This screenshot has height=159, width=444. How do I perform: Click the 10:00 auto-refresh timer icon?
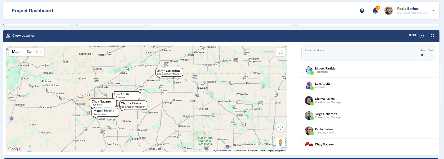(x=422, y=35)
